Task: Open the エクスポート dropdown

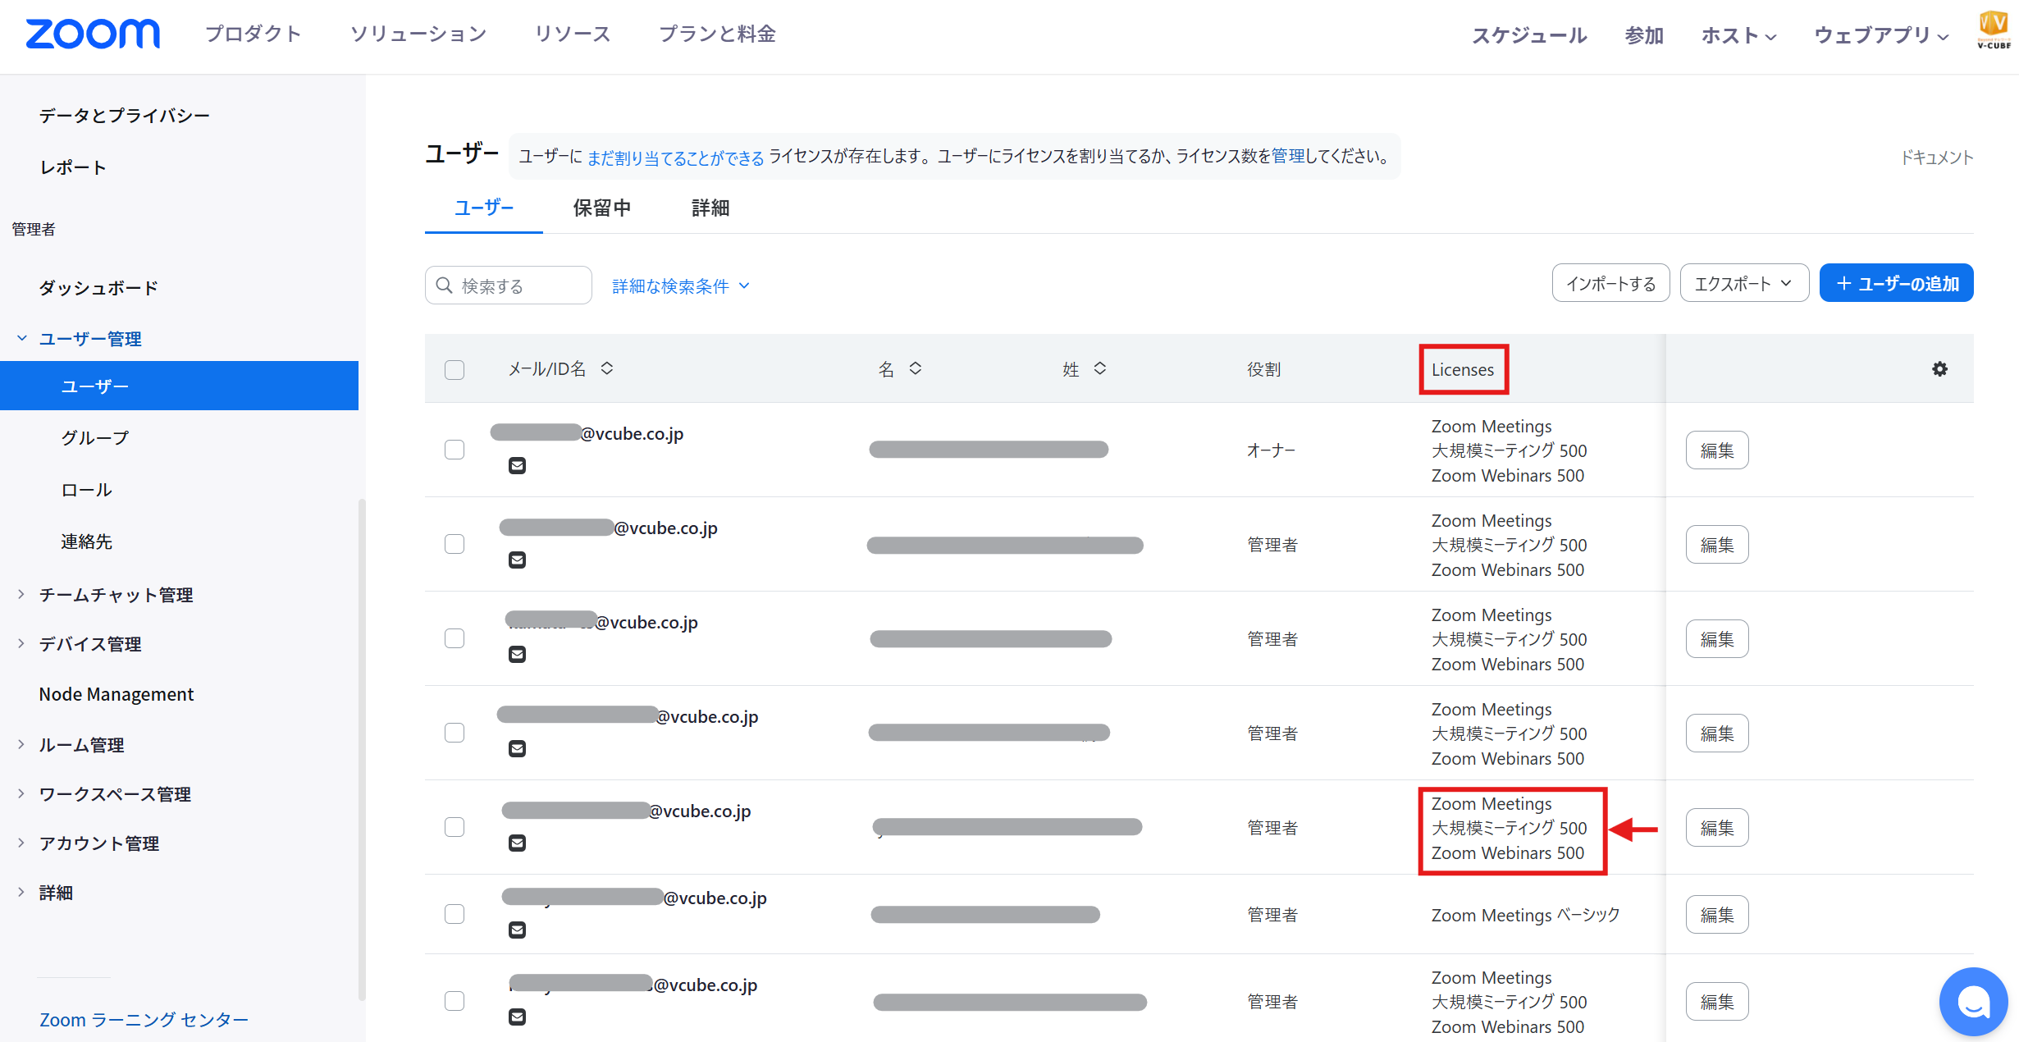Action: point(1744,283)
